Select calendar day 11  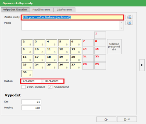(x=51, y=50)
